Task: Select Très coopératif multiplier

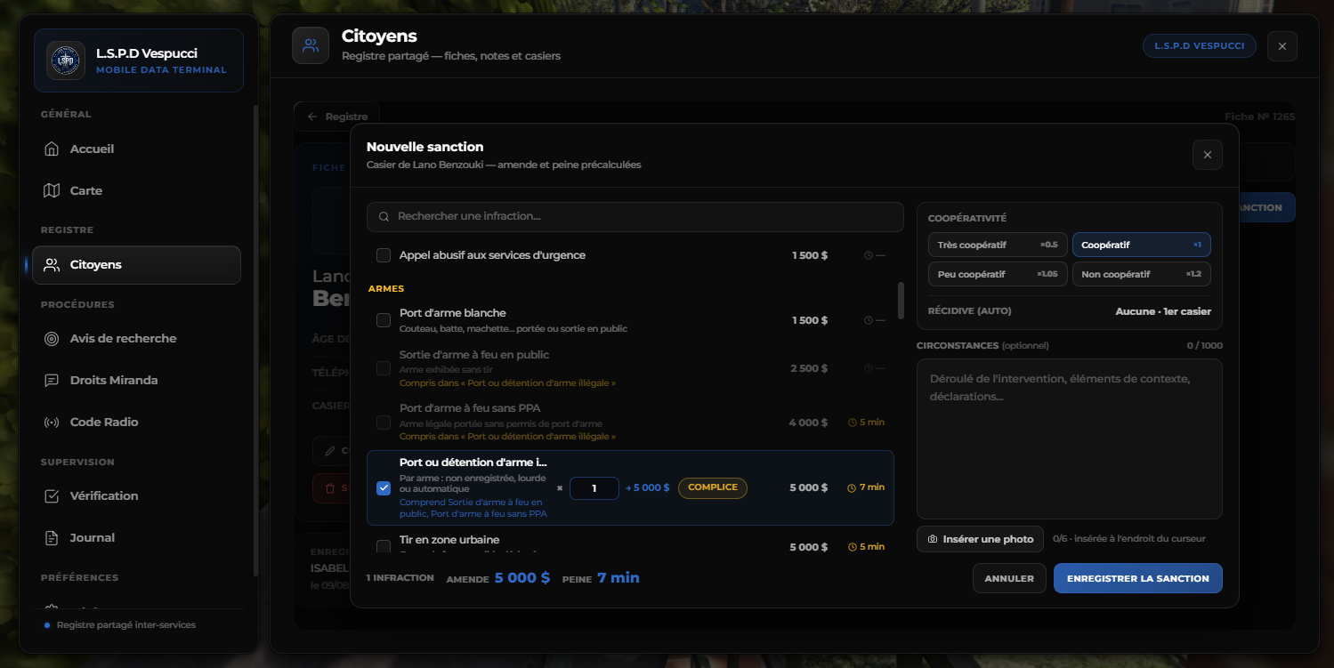Action: point(997,245)
